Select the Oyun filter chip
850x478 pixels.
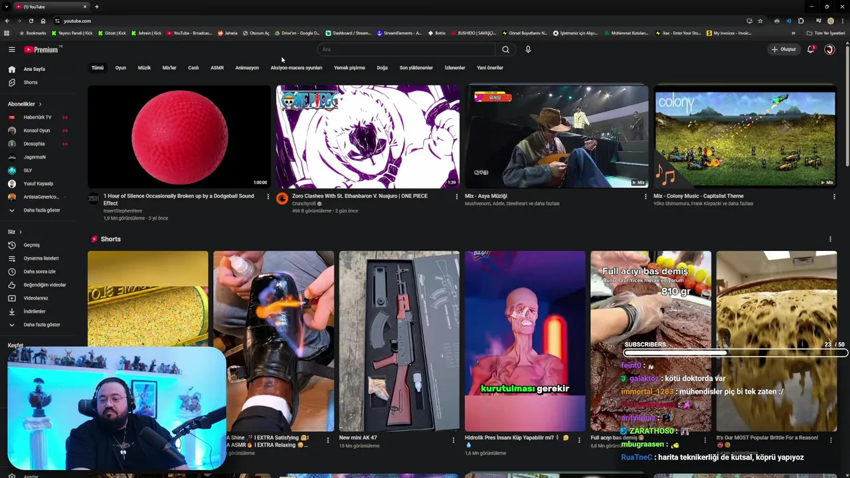[x=121, y=68]
